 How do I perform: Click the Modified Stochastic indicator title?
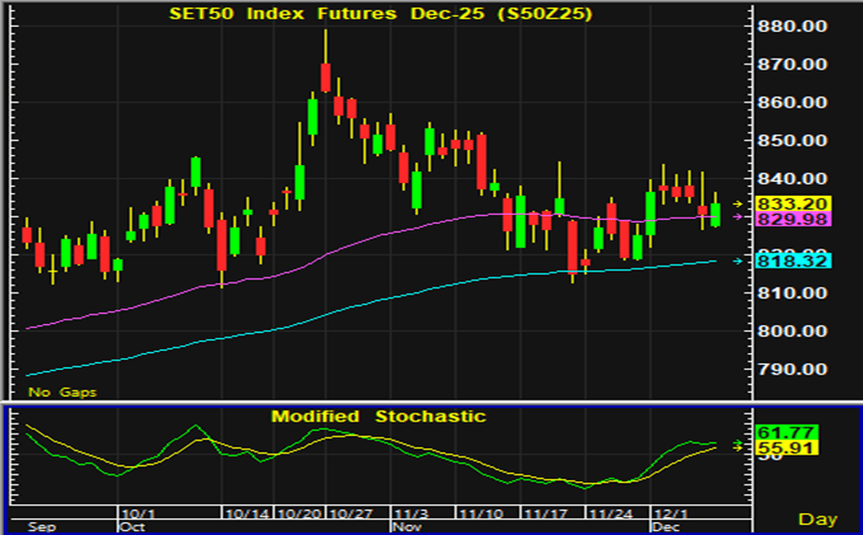pos(378,416)
